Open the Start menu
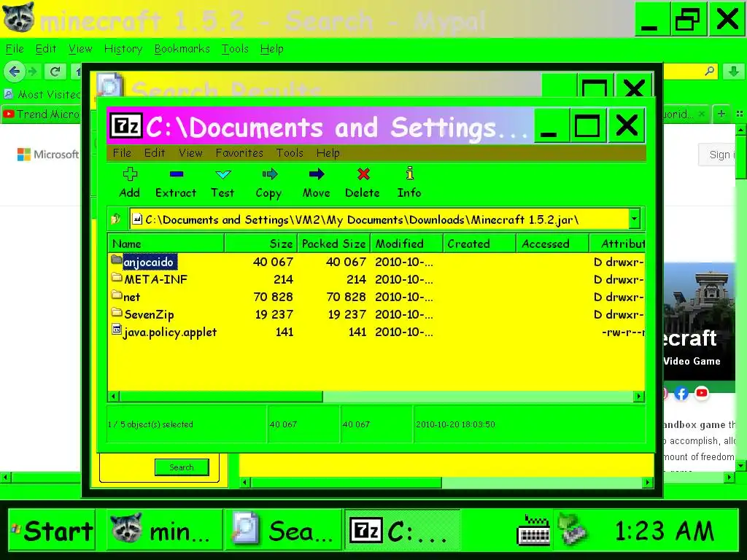Image resolution: width=747 pixels, height=560 pixels. click(52, 530)
